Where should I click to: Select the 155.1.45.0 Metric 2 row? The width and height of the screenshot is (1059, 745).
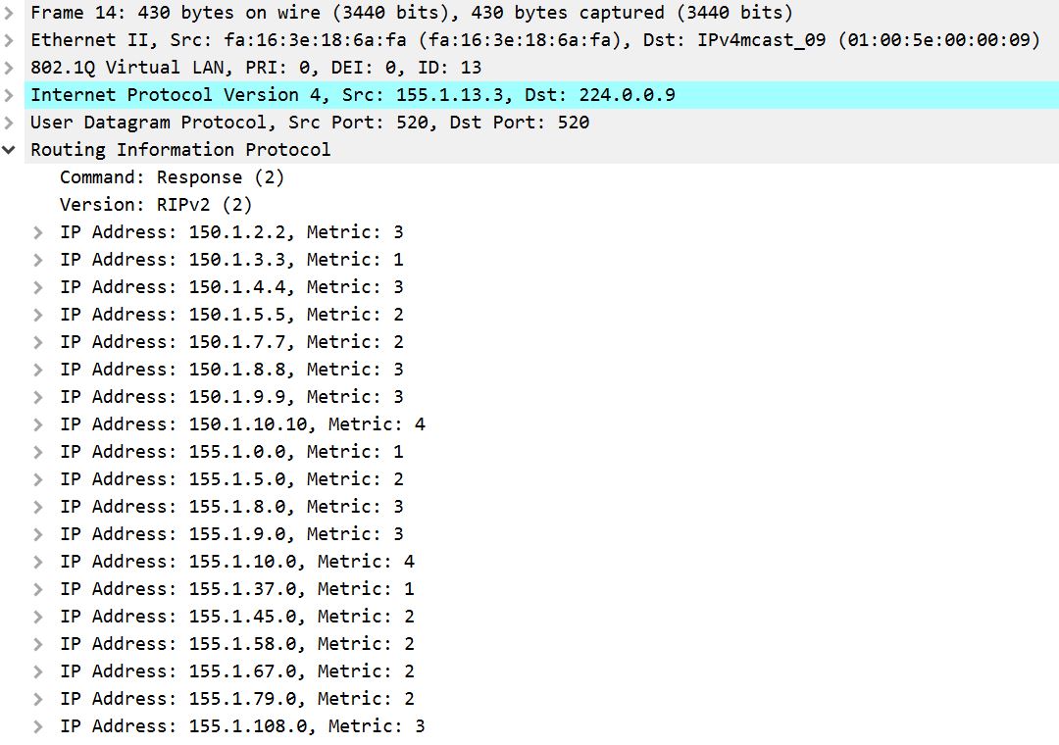(236, 617)
